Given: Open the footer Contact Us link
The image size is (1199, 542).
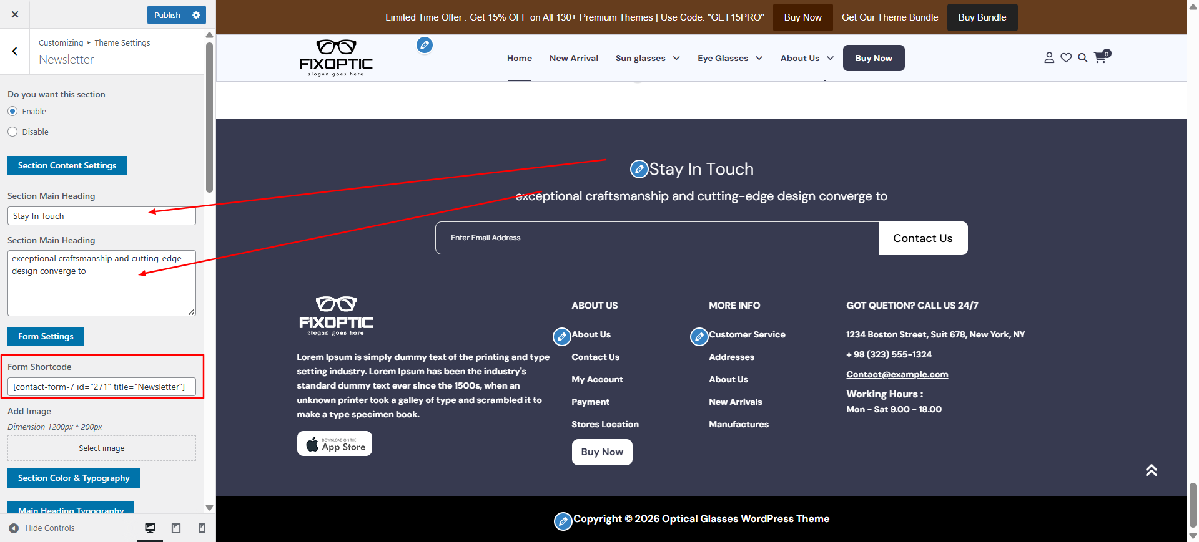Looking at the screenshot, I should pos(595,357).
